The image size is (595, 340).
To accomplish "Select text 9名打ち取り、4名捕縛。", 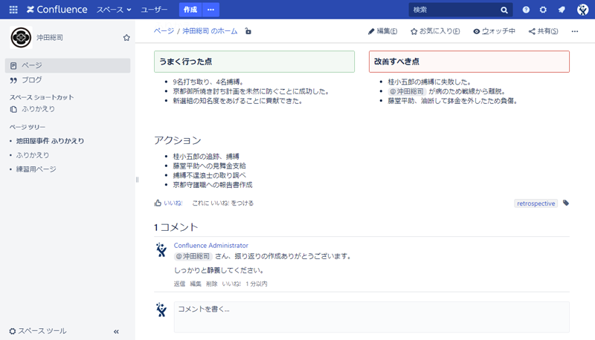I will pyautogui.click(x=208, y=82).
